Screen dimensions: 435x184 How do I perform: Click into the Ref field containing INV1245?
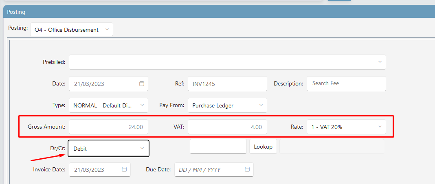coord(227,84)
